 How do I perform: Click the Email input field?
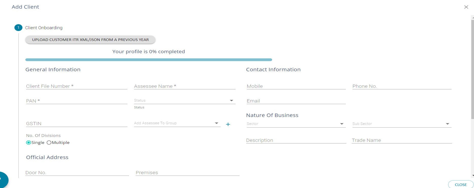pyautogui.click(x=296, y=101)
